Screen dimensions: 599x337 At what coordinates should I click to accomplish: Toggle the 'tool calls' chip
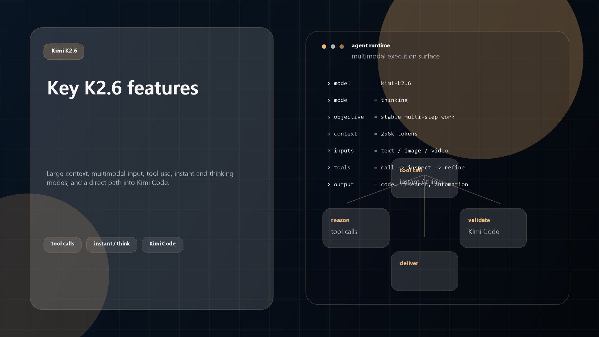[62, 244]
